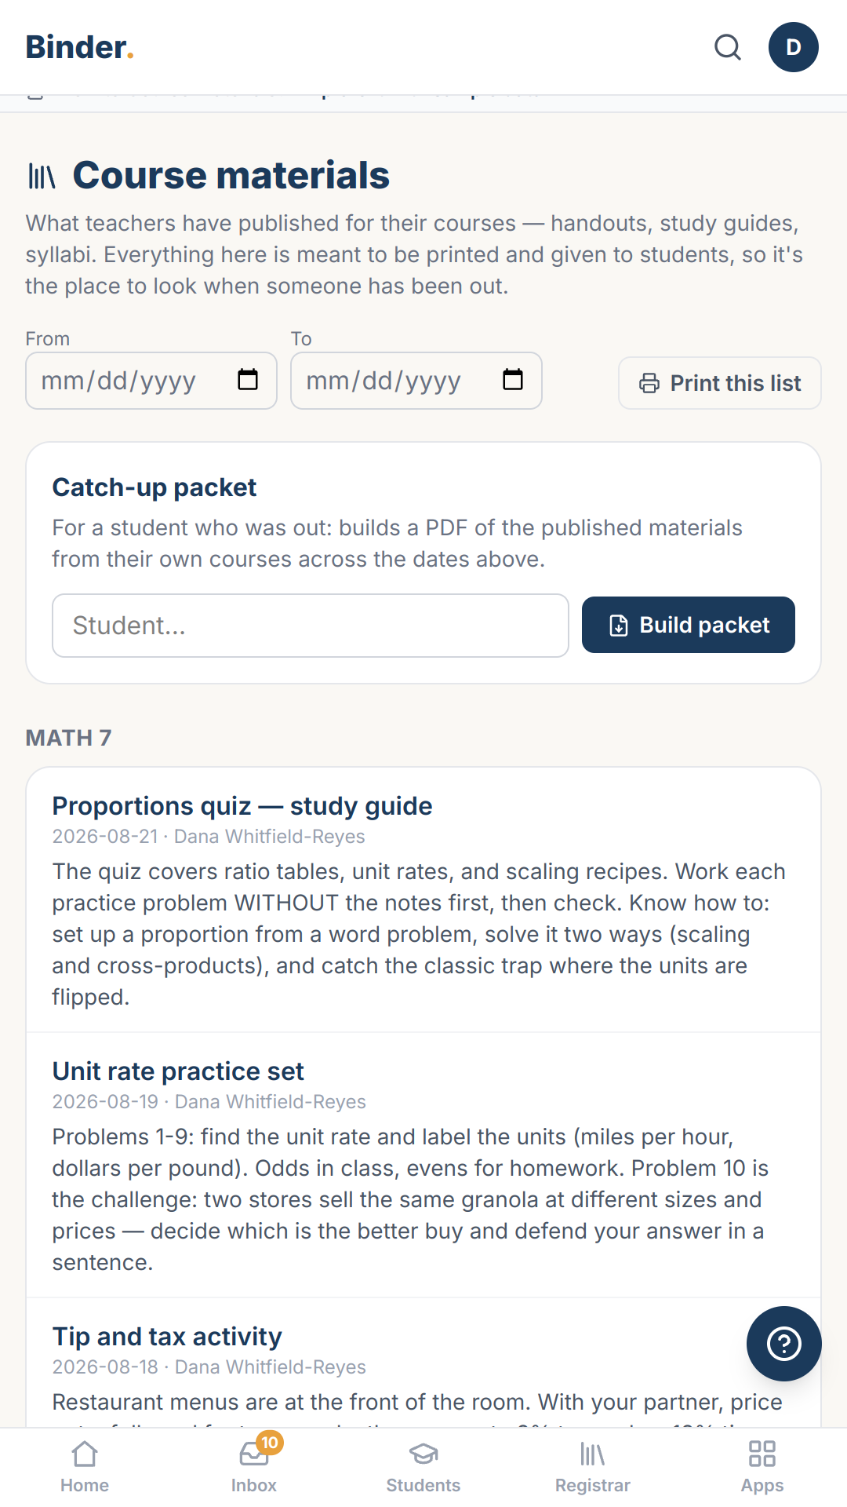Screen dimensions: 847x1507
Task: Open the user profile avatar D
Action: point(794,47)
